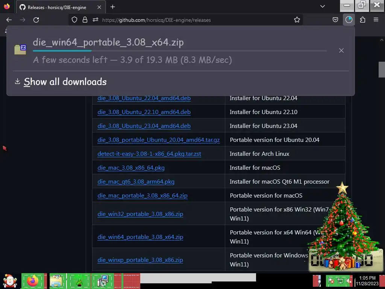Go back to the previous page

(9, 20)
